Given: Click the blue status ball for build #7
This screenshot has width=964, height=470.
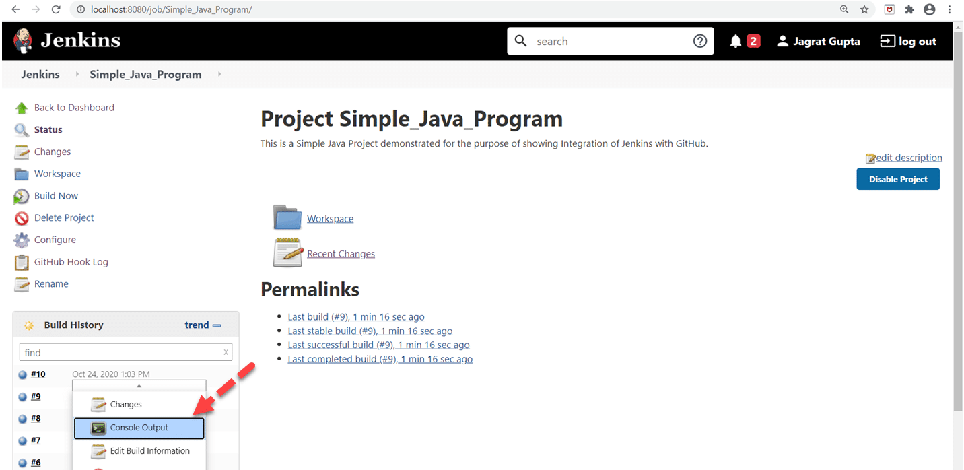Looking at the screenshot, I should pyautogui.click(x=22, y=441).
